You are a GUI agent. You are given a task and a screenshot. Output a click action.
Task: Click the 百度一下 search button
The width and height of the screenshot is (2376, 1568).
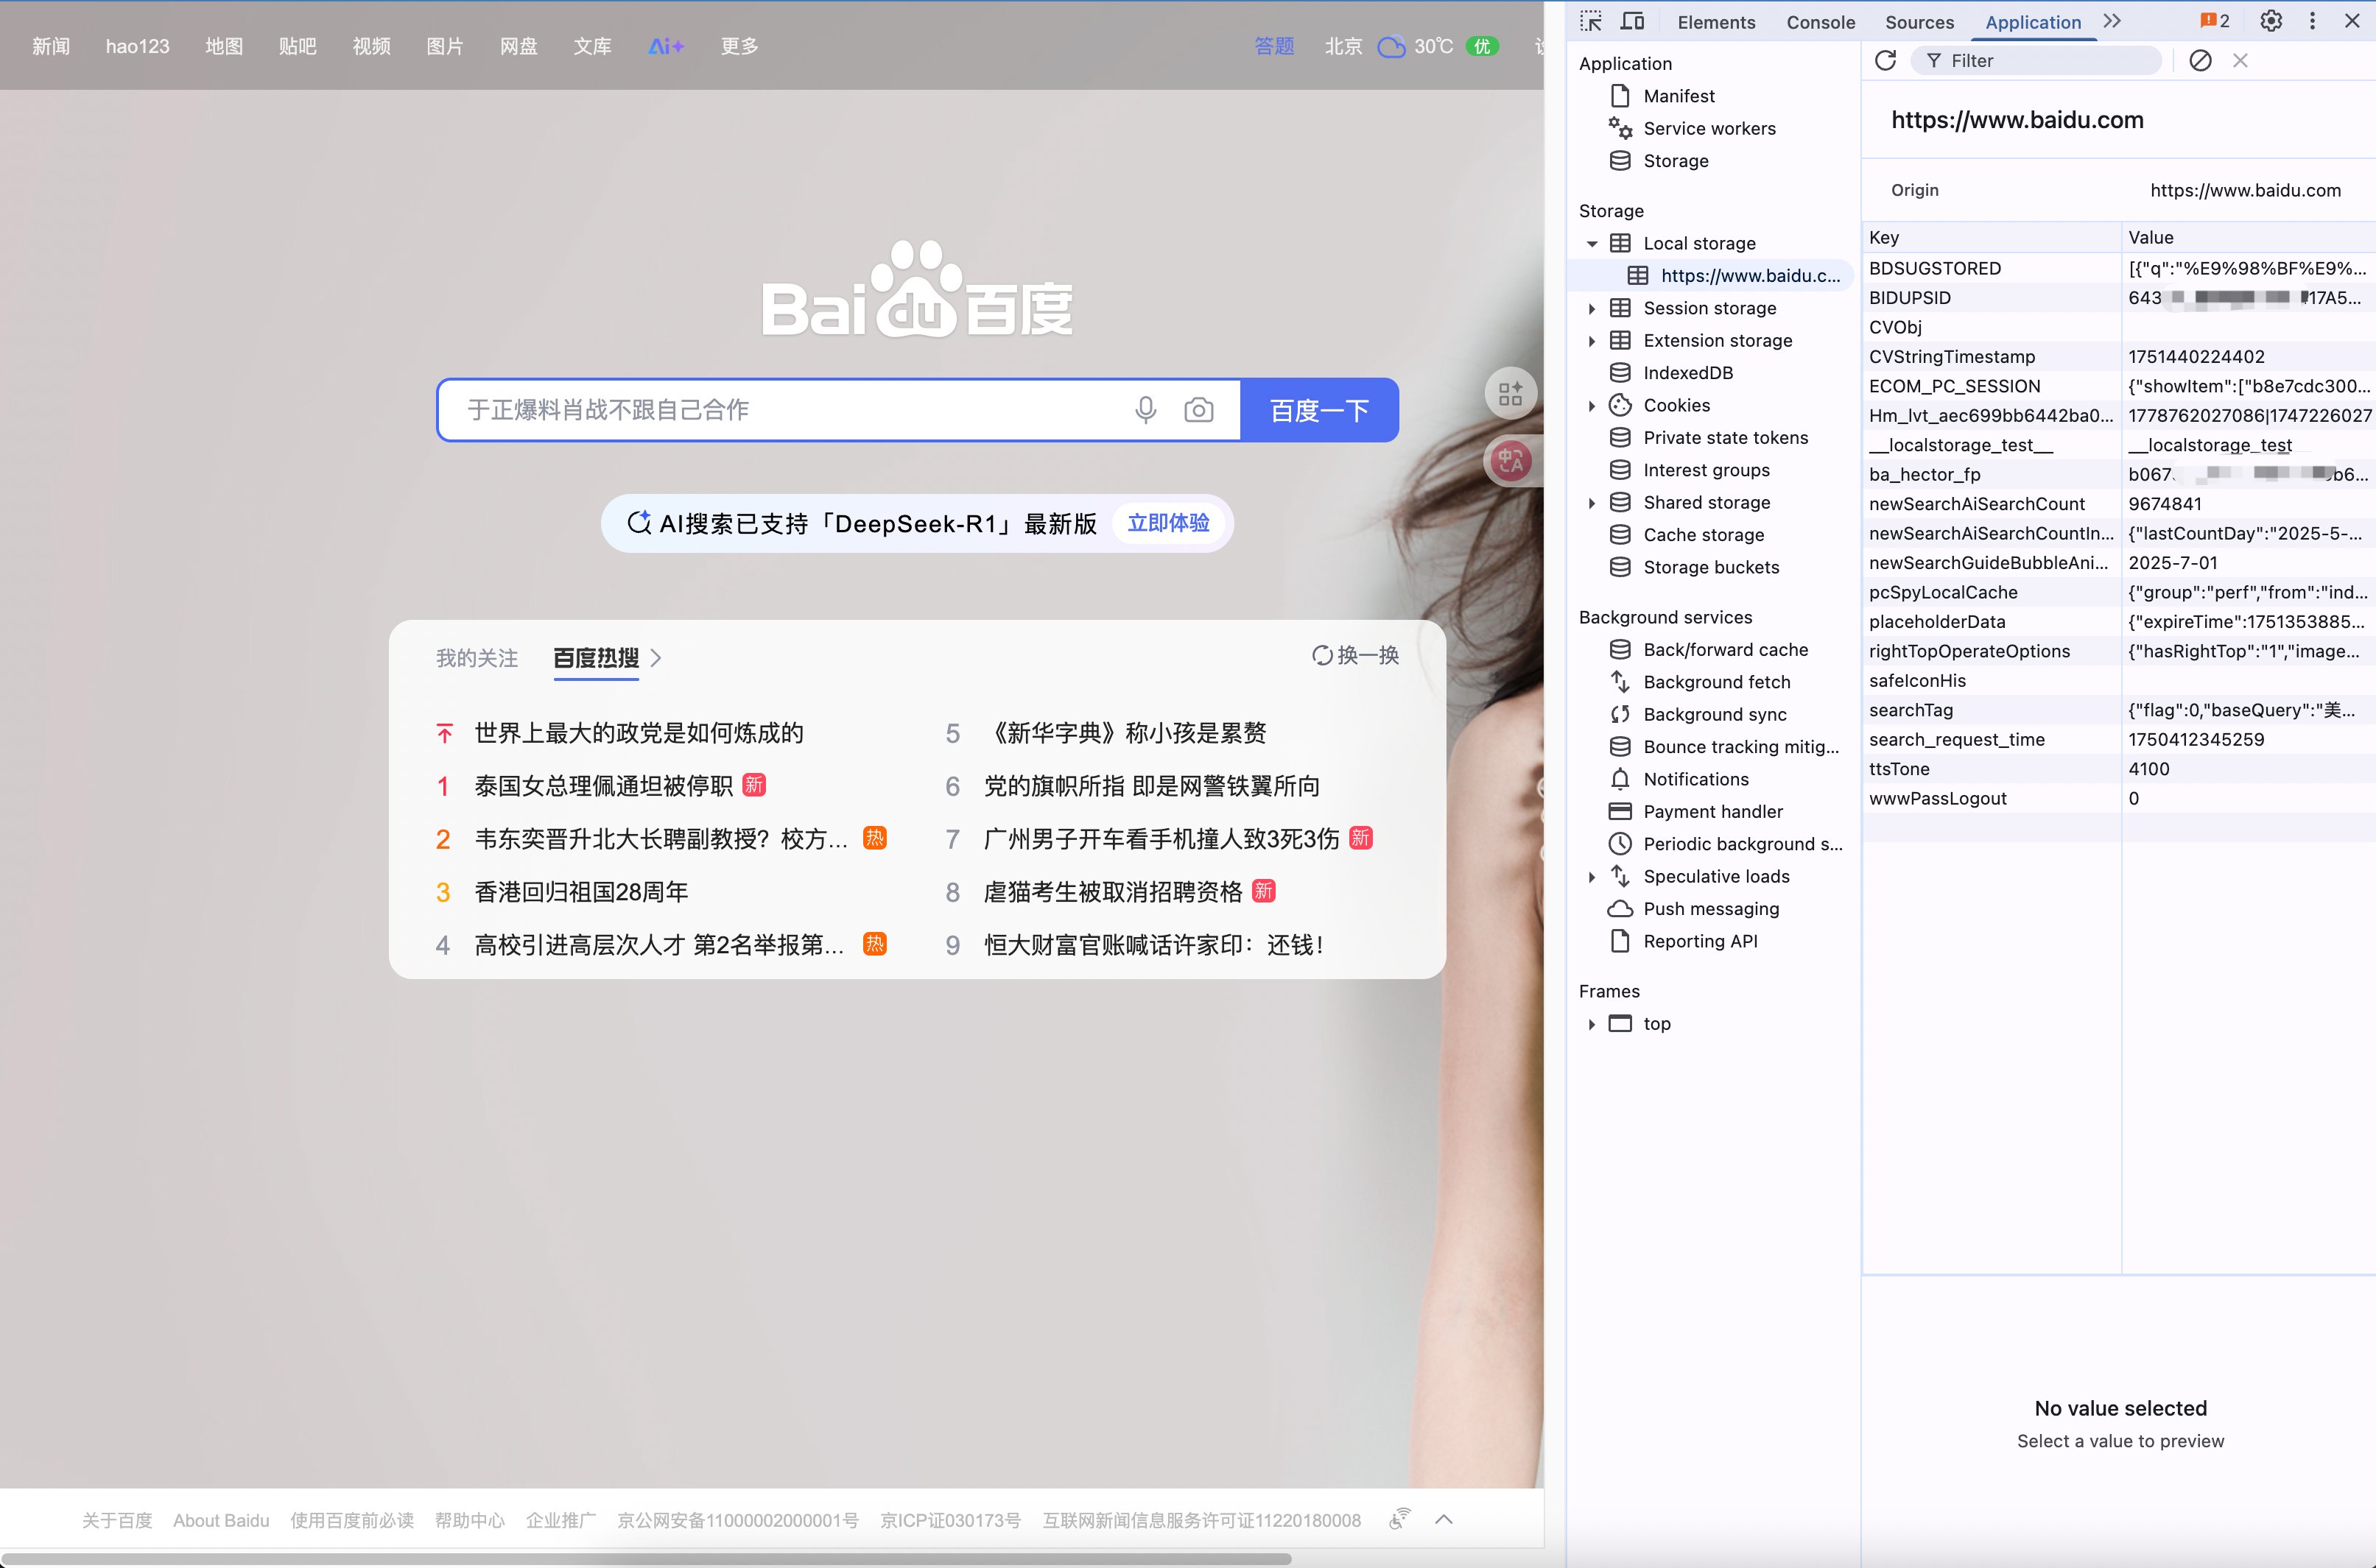[1318, 410]
